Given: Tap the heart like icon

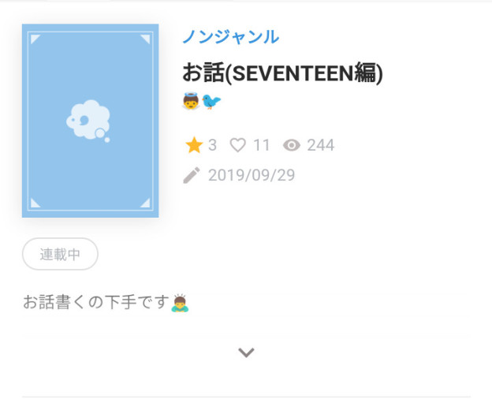Looking at the screenshot, I should point(238,145).
